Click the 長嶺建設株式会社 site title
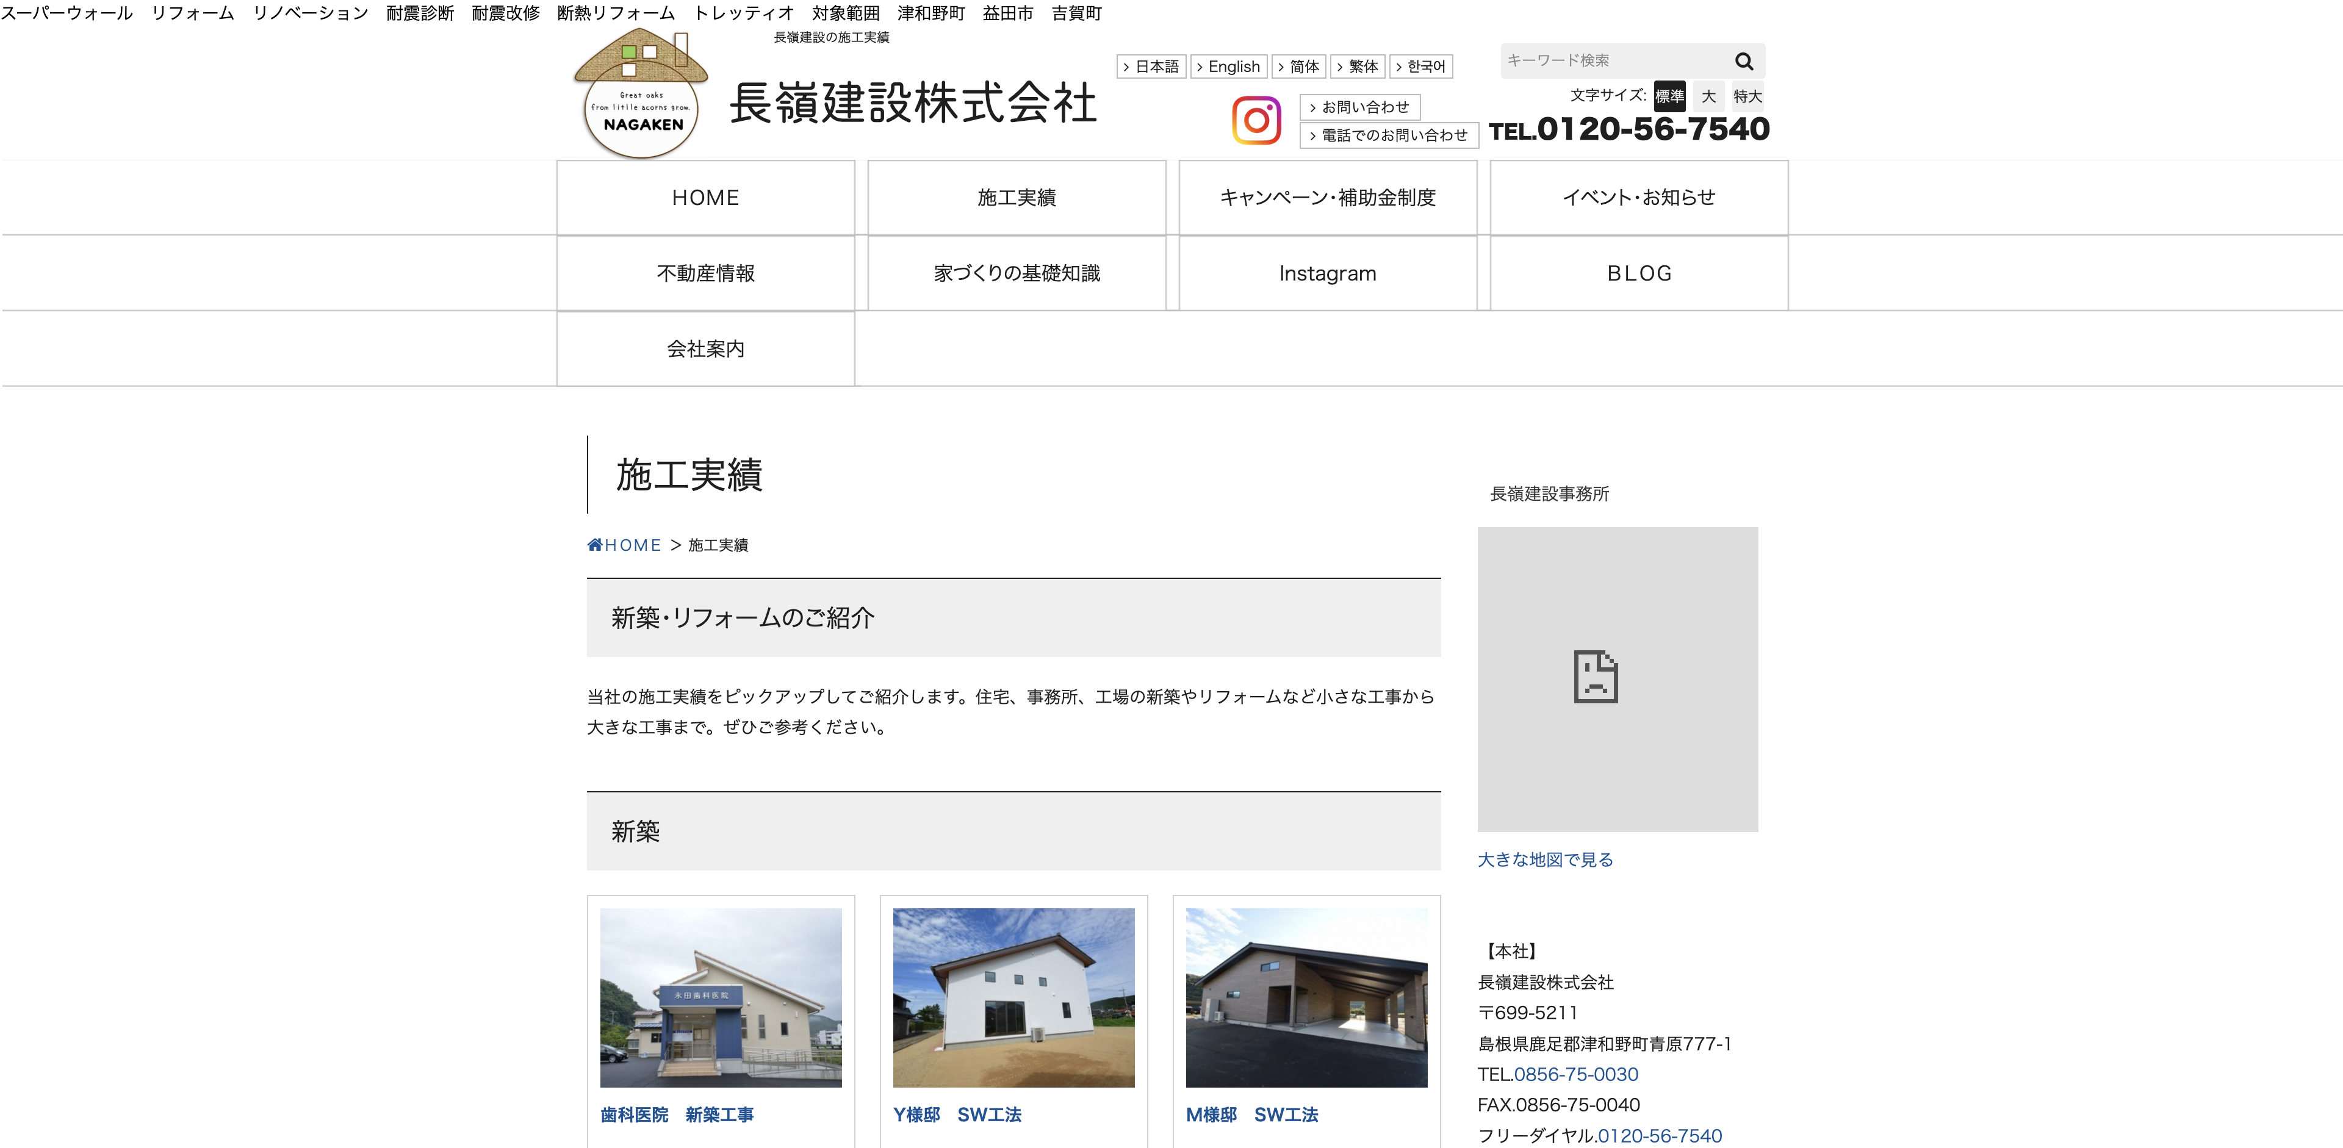 pyautogui.click(x=913, y=102)
